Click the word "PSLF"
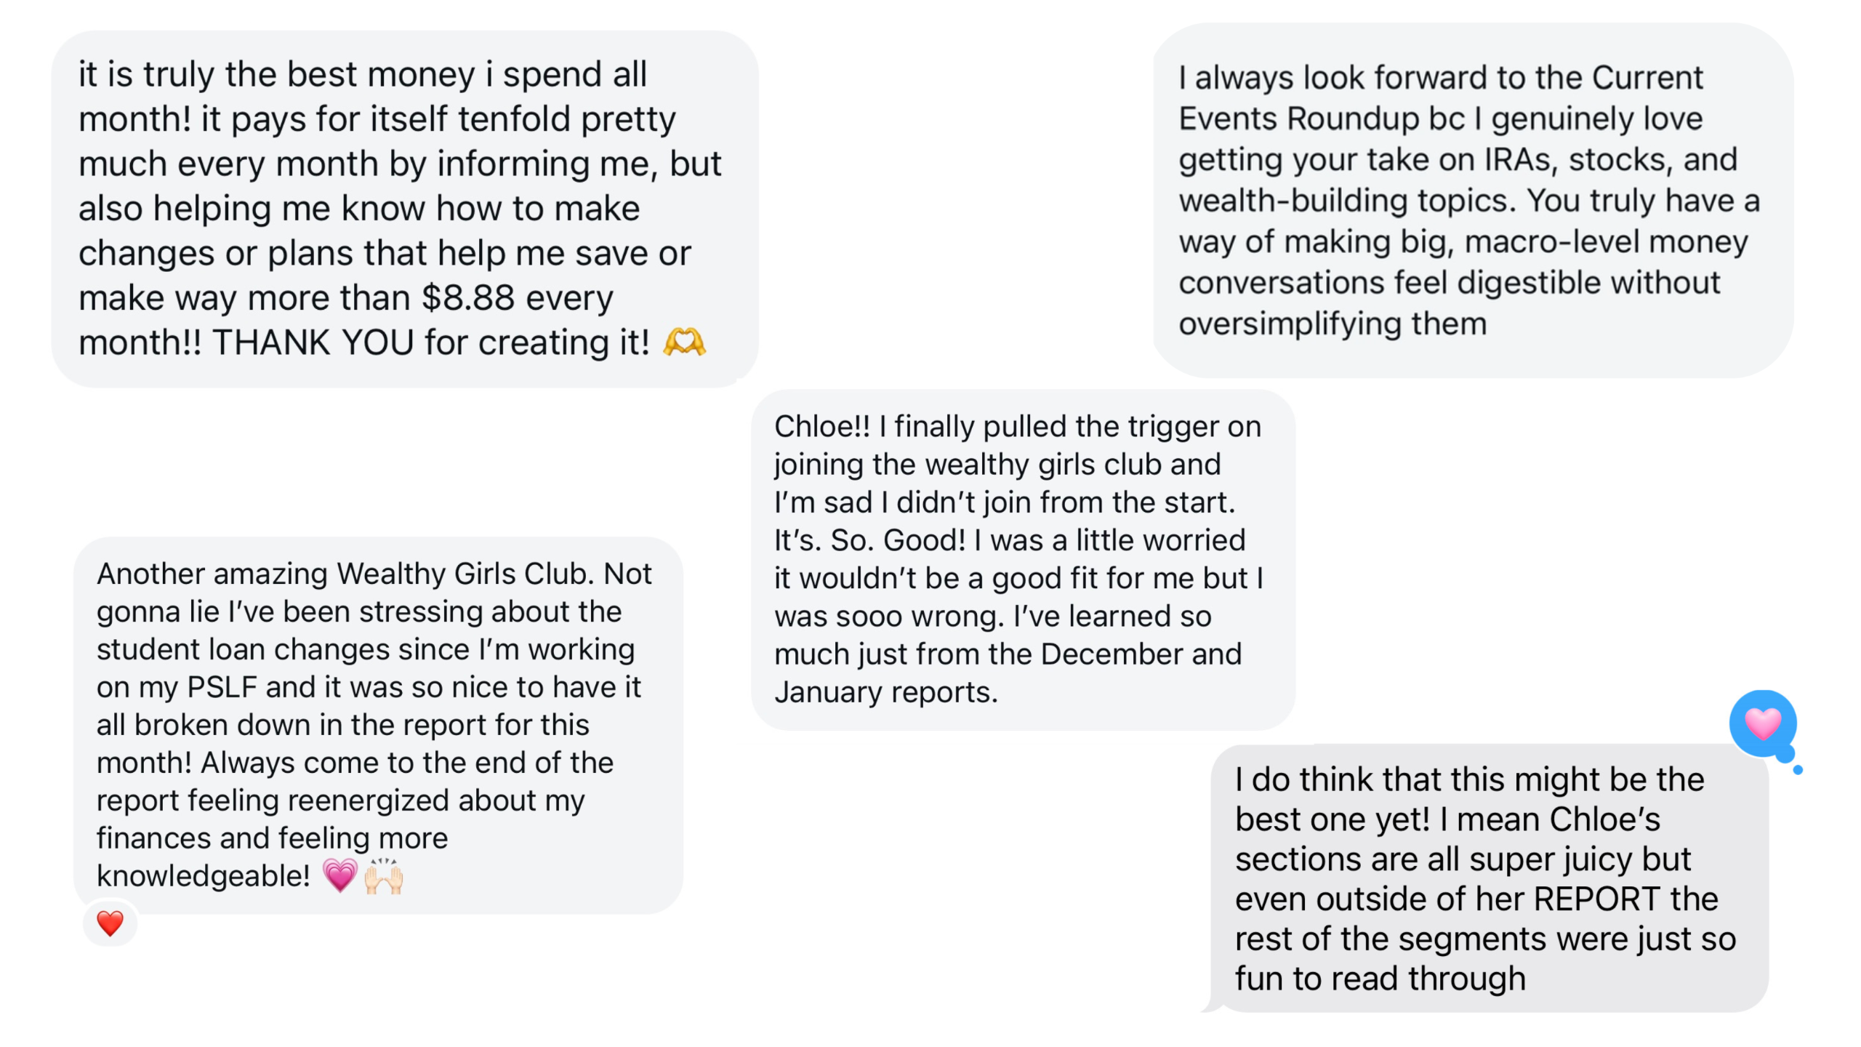 [x=222, y=687]
